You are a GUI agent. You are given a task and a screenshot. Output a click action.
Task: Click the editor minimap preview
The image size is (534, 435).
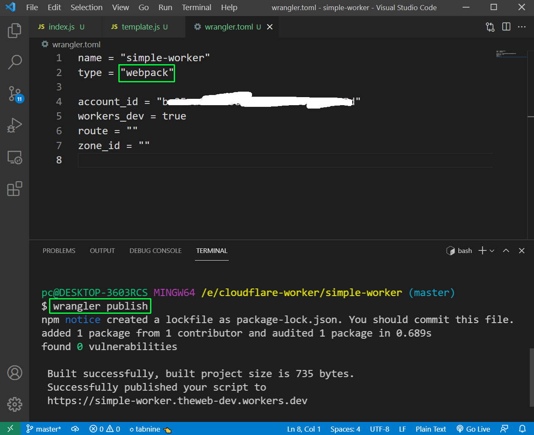511,54
